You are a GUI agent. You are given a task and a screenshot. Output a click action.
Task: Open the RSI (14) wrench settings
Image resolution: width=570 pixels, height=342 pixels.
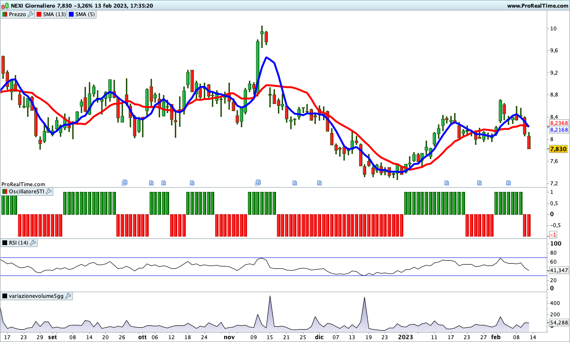tap(33, 243)
